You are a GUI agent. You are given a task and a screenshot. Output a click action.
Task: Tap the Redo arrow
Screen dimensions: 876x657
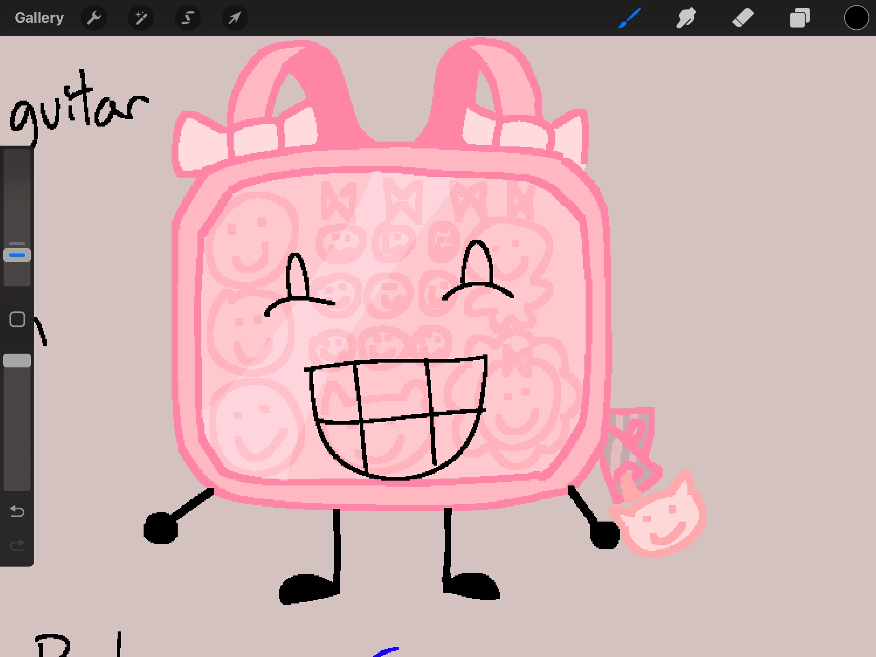(x=17, y=545)
